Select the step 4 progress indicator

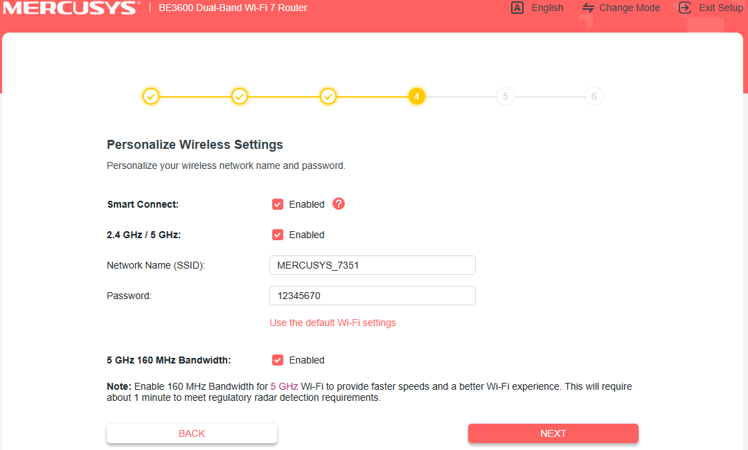pos(416,96)
